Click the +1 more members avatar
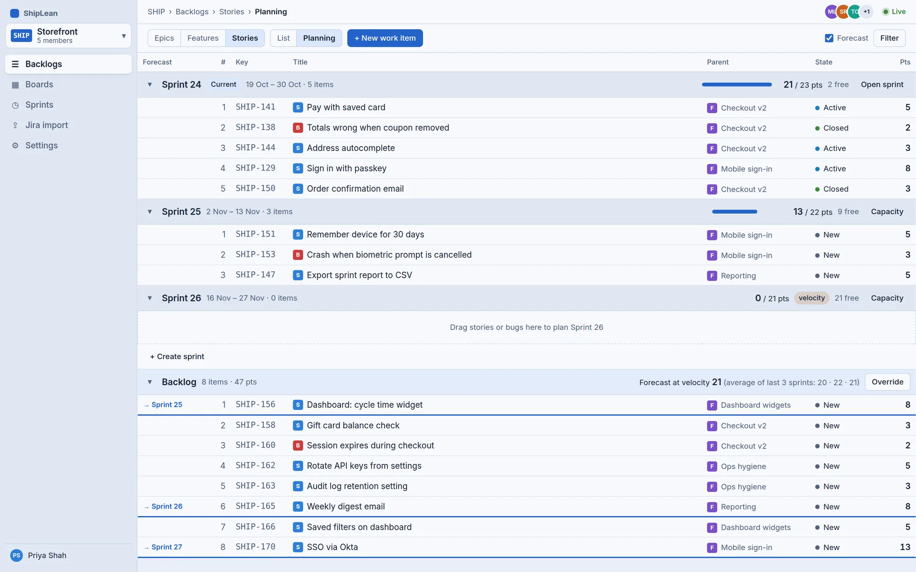 click(x=867, y=12)
